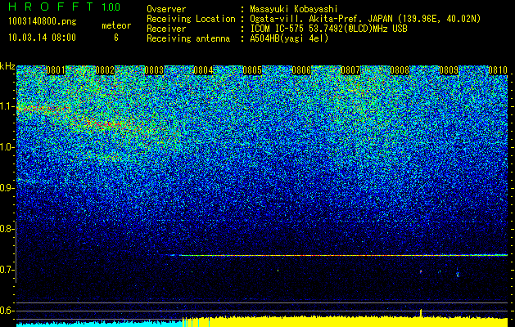Click the horizontal carrier signal line
This screenshot has height=327, width=515.
pyautogui.click(x=339, y=255)
